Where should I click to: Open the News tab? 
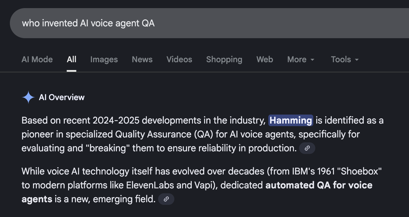[142, 60]
